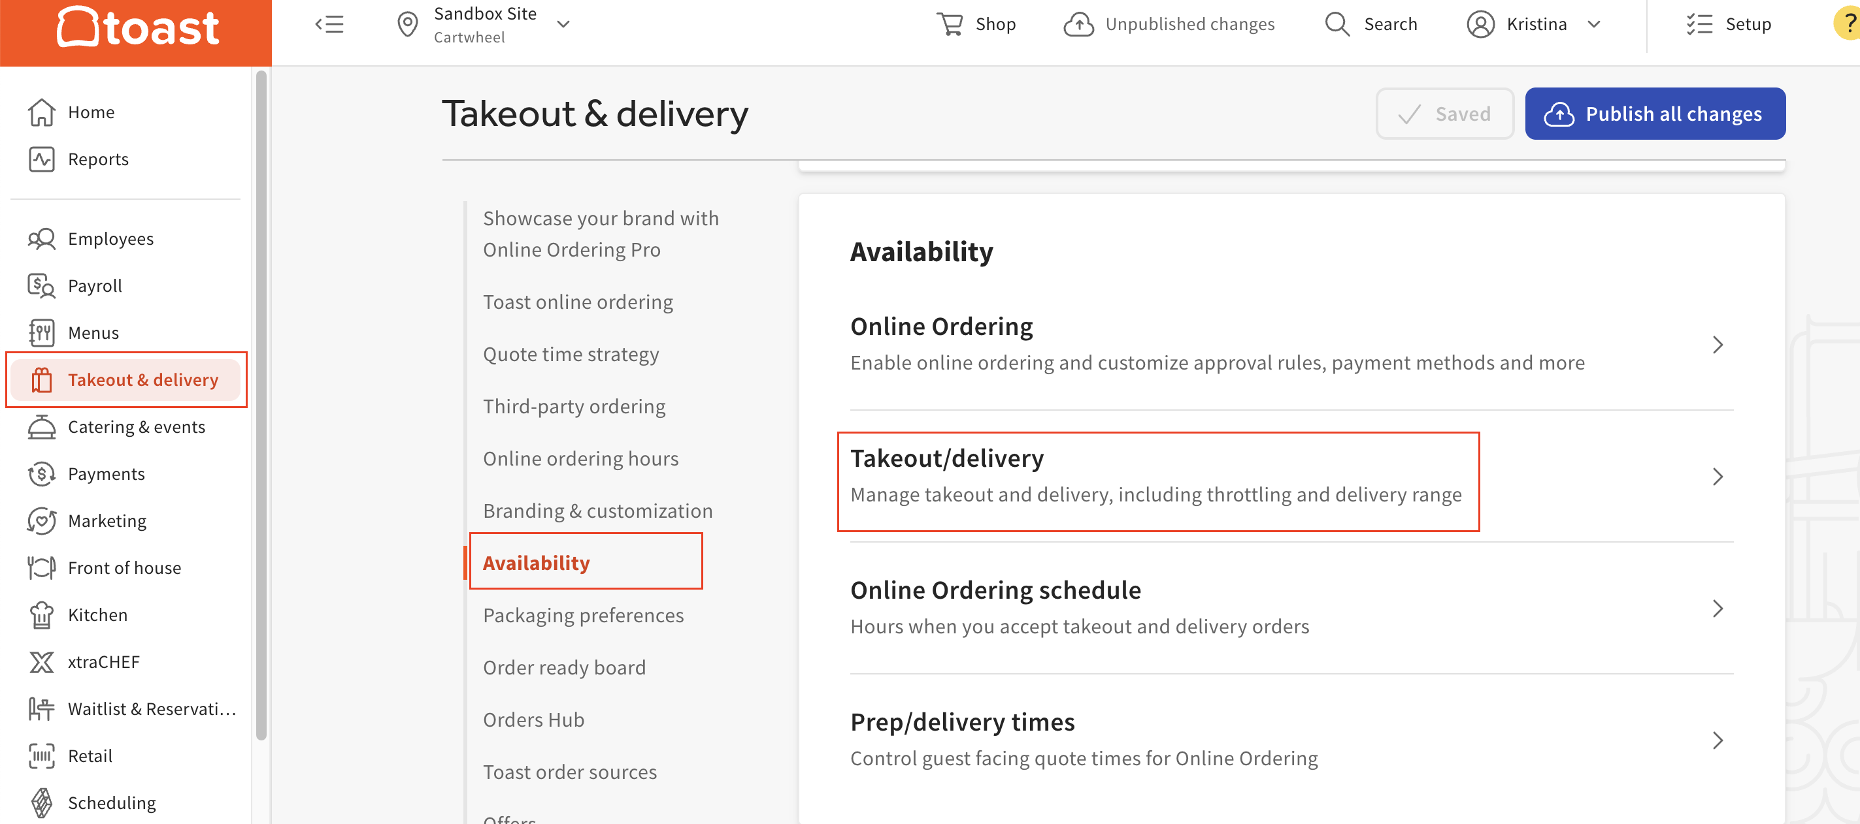This screenshot has width=1860, height=824.
Task: Click the Menus icon in the sidebar
Action: tap(42, 332)
